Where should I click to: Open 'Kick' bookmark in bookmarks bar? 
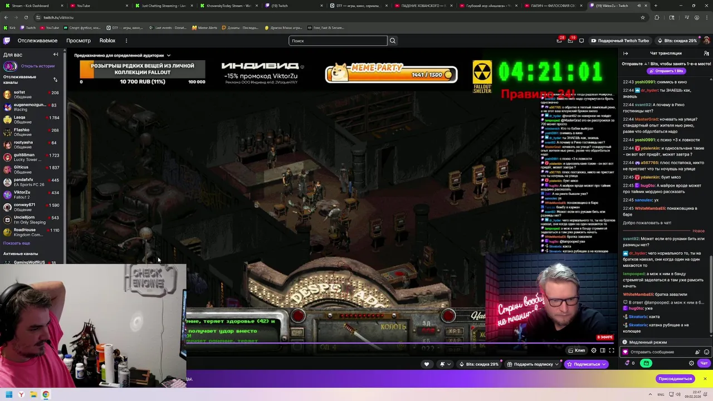tap(9, 27)
